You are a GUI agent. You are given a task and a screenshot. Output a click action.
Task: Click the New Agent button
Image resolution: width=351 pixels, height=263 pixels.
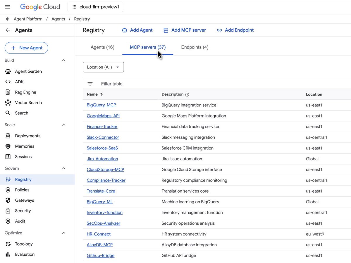[26, 48]
